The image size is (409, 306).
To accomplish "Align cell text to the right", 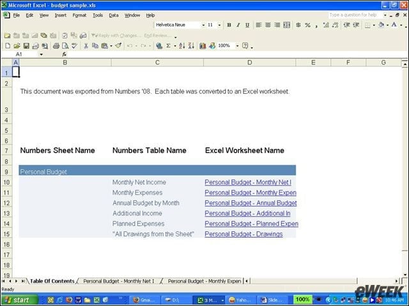I will (277, 25).
